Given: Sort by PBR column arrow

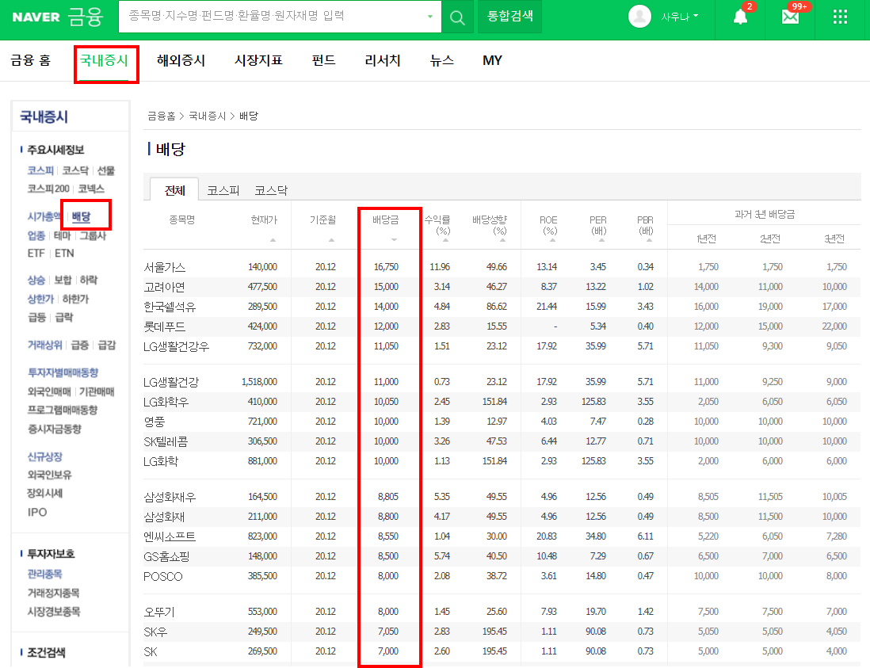Looking at the screenshot, I should 649,240.
